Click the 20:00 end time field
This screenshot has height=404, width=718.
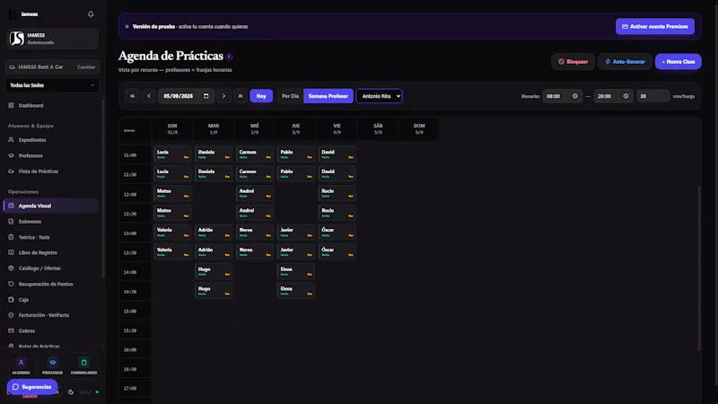[613, 96]
